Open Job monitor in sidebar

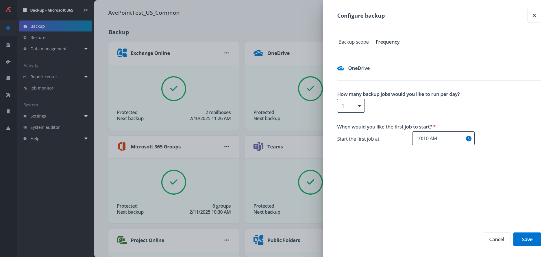click(55, 88)
